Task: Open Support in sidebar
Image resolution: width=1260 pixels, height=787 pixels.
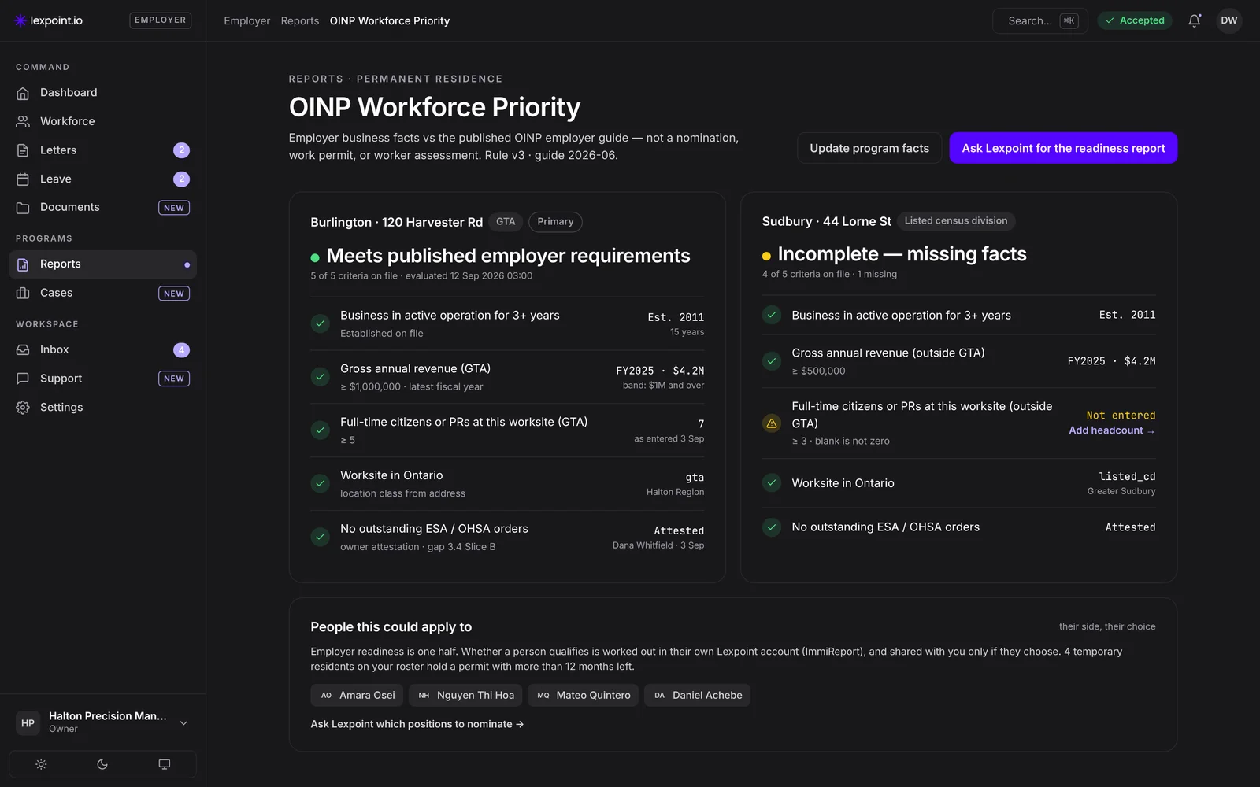Action: 102,379
